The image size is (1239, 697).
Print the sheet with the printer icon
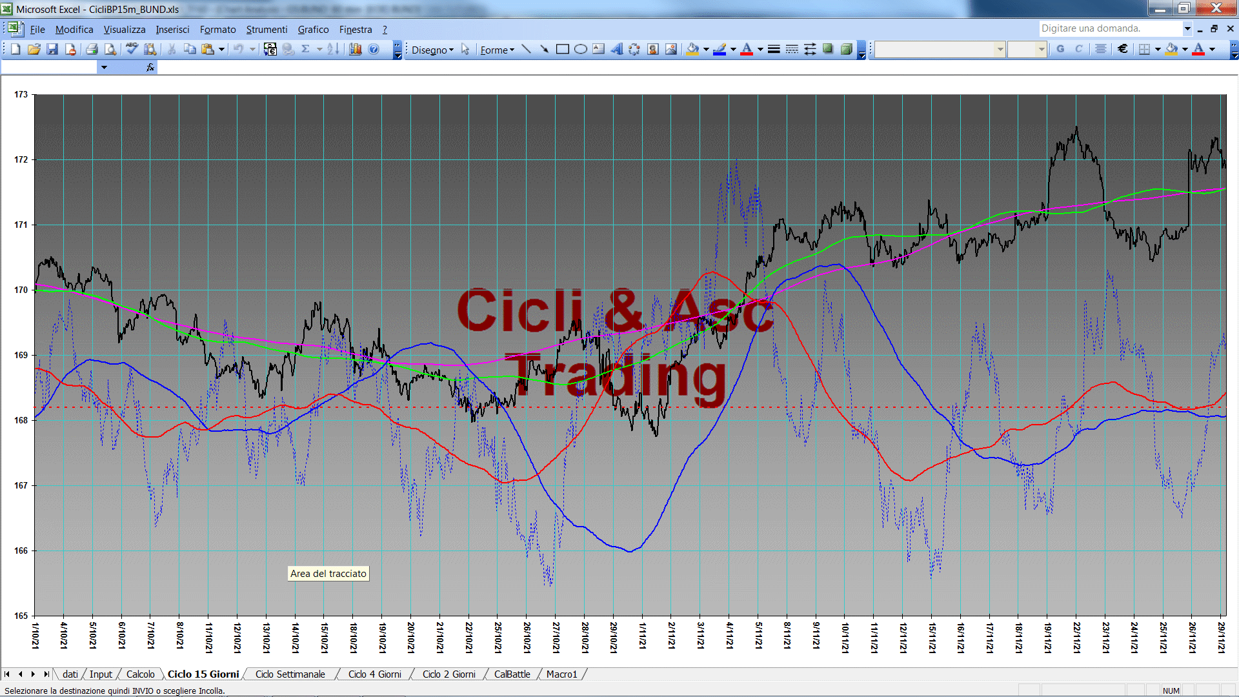coord(92,49)
